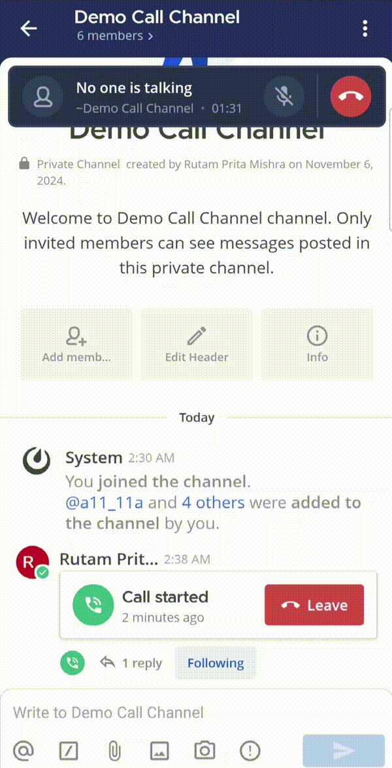This screenshot has height=768, width=392.
Task: Attach a file with the paperclip icon
Action: [114, 750]
